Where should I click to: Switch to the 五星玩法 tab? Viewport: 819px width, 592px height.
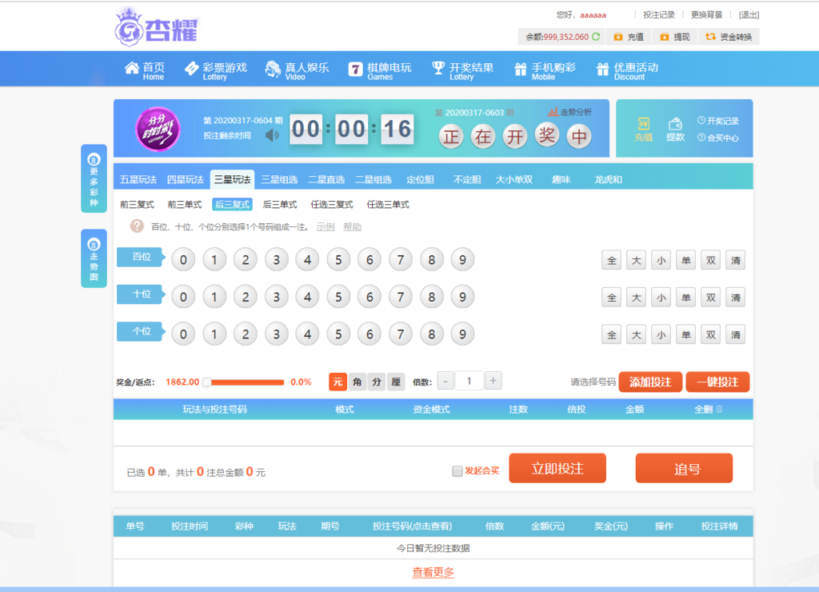(x=138, y=179)
